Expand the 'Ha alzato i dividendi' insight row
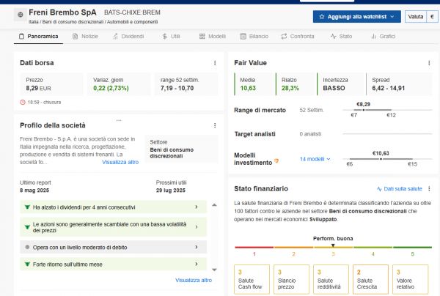The width and height of the screenshot is (440, 296). click(x=114, y=207)
